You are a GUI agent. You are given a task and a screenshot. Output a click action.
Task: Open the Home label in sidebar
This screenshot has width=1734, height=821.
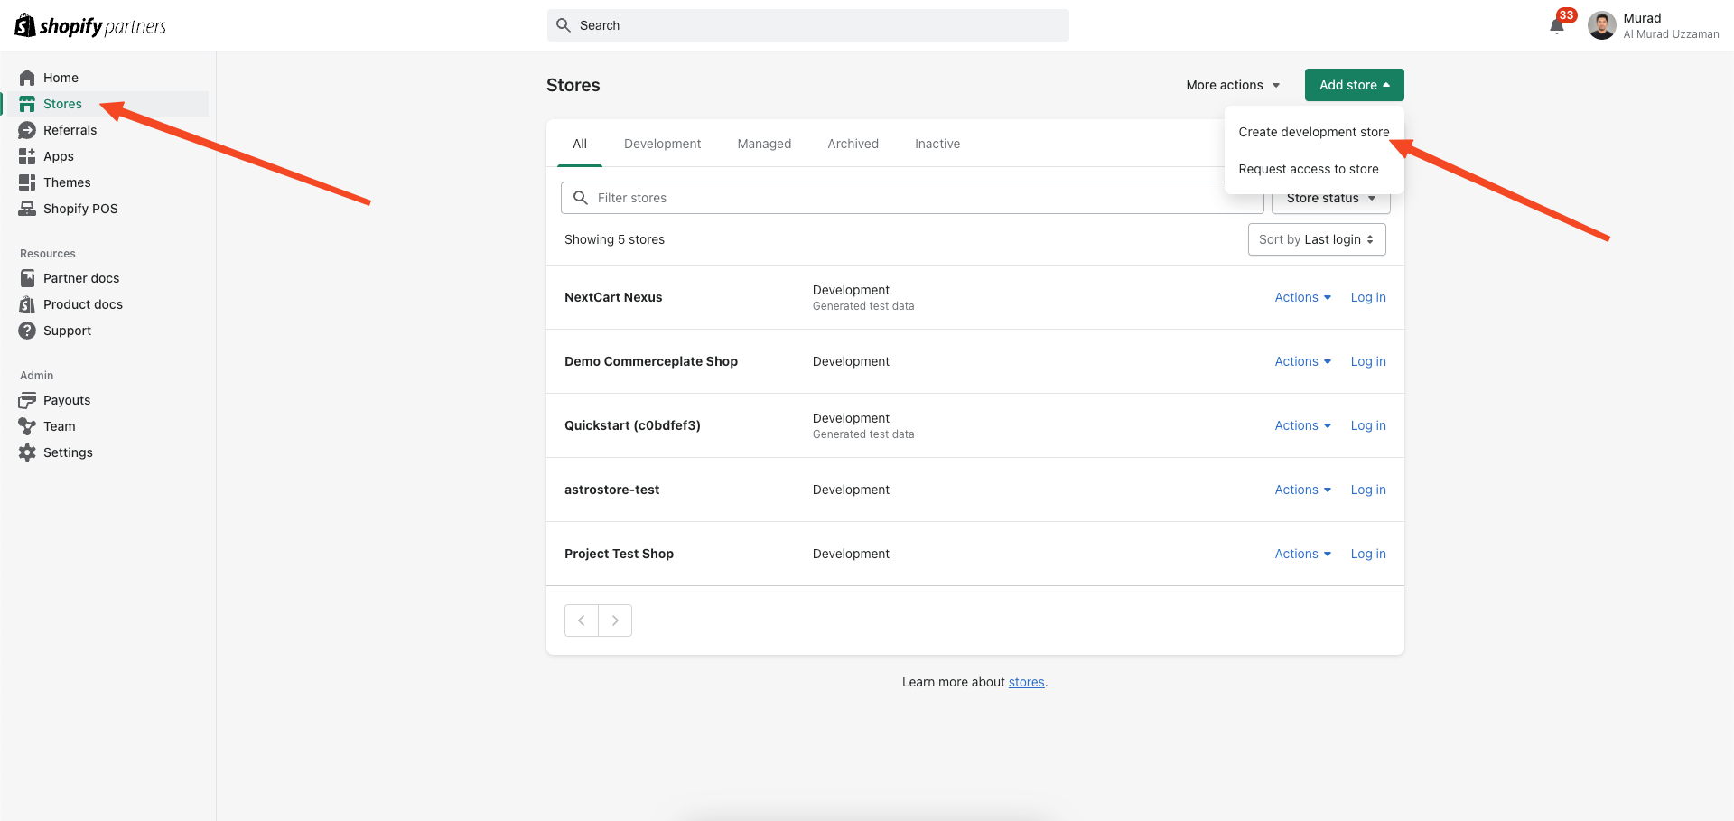click(x=61, y=78)
